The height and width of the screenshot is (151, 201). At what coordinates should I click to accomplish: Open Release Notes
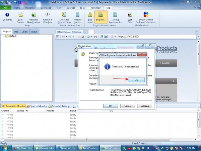(x=78, y=17)
